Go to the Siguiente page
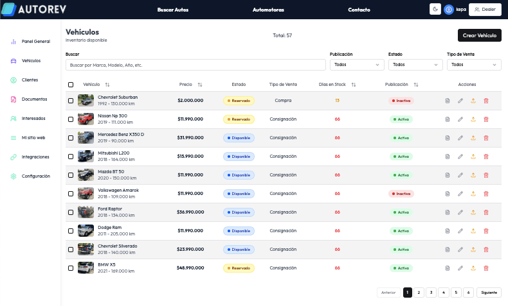 coord(489,293)
